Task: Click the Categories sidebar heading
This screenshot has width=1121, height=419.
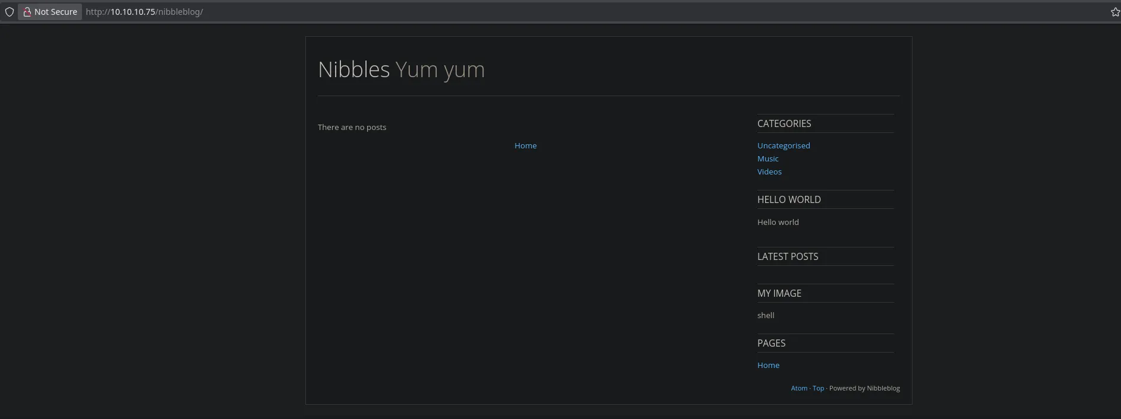Action: [x=784, y=123]
